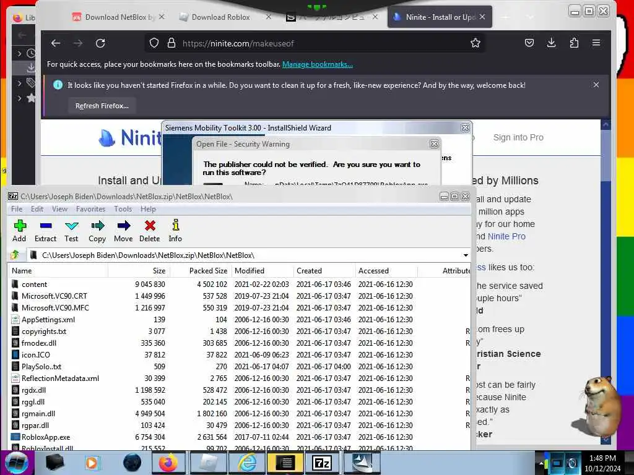Sort by the Modified column header
634x475 pixels.
[263, 271]
